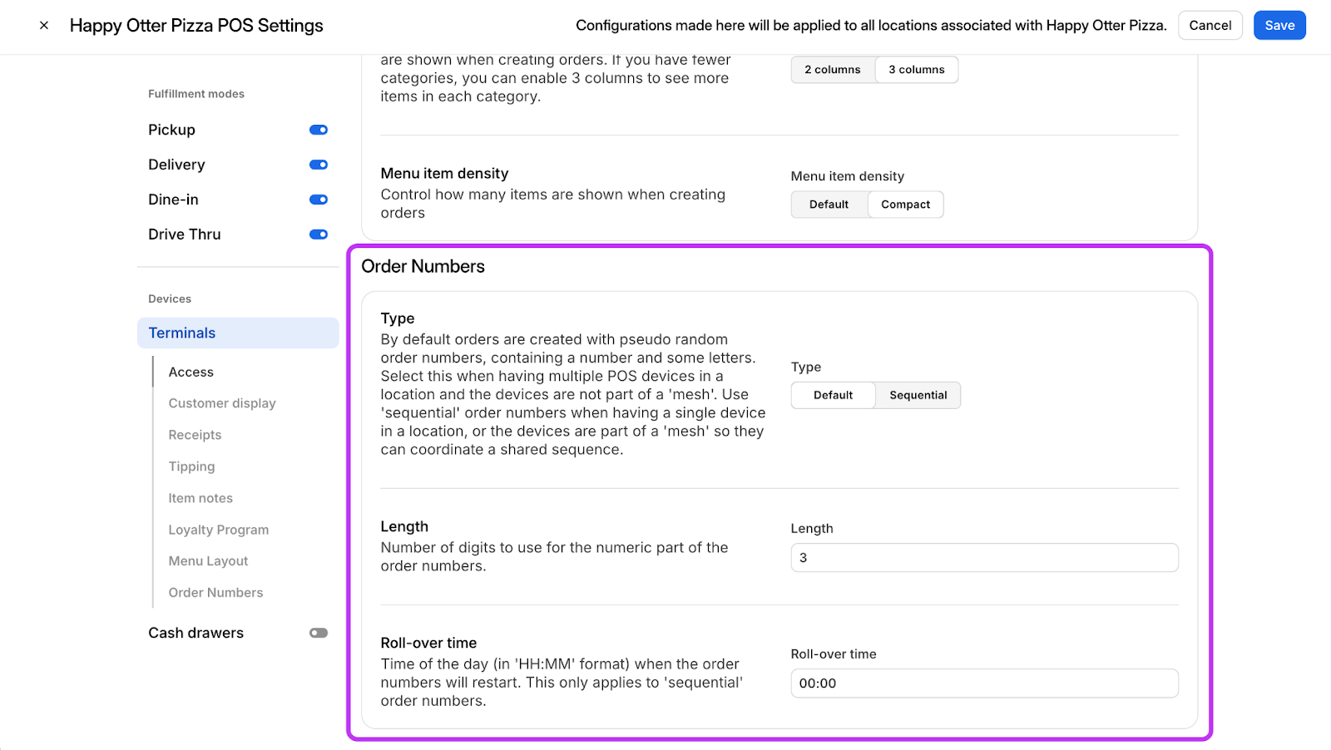Select the Dine-in label in sidebar
This screenshot has height=750, width=1331.
(174, 200)
